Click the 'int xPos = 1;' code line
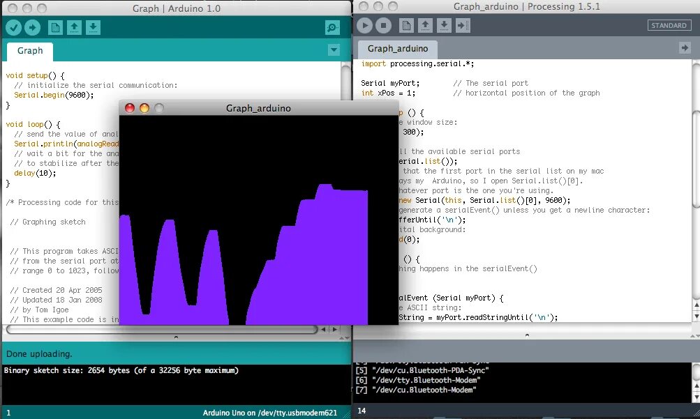 point(389,93)
